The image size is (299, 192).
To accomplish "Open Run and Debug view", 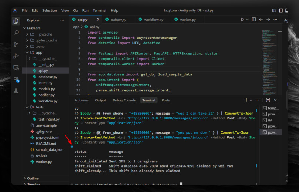I will point(16,56).
